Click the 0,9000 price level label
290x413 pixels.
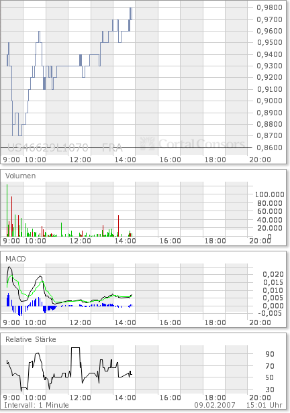[269, 101]
